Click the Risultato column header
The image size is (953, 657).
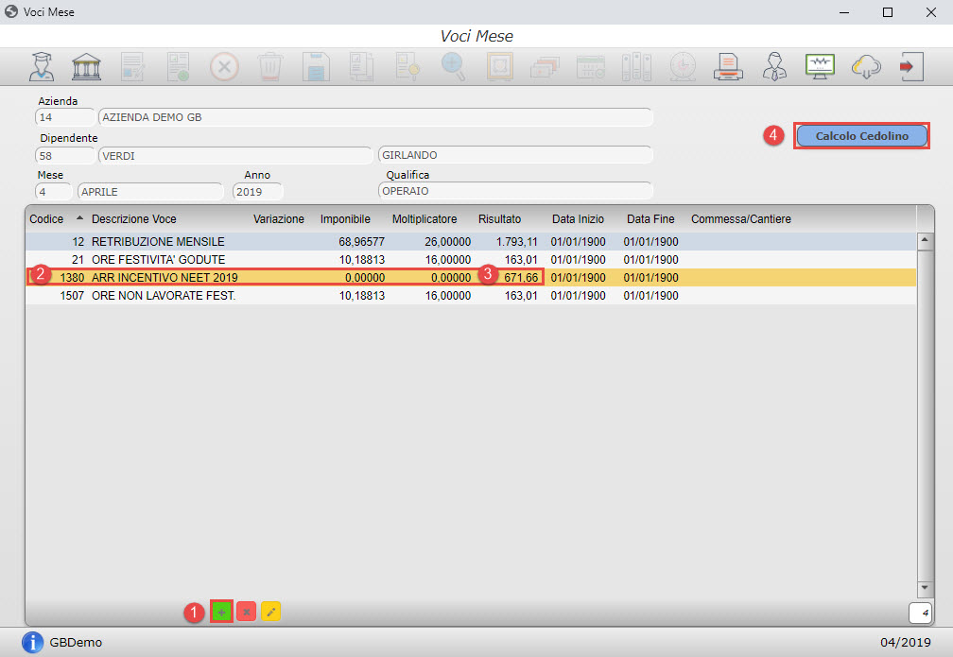[x=499, y=218]
